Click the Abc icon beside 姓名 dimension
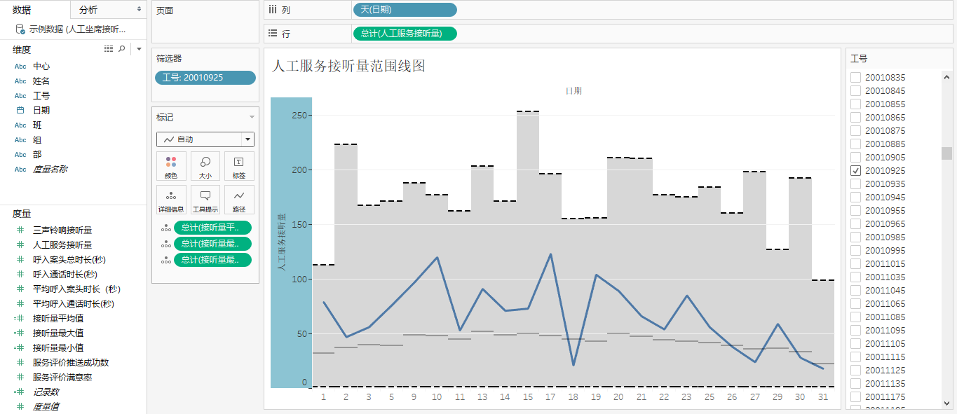The height and width of the screenshot is (414, 957). (x=20, y=81)
